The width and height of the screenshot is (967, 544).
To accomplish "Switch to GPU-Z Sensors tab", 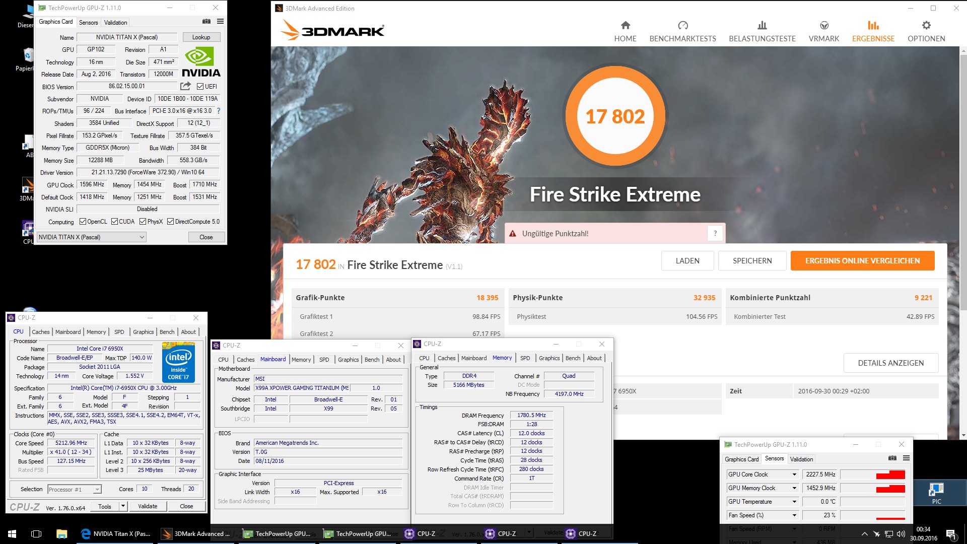I will tap(88, 23).
